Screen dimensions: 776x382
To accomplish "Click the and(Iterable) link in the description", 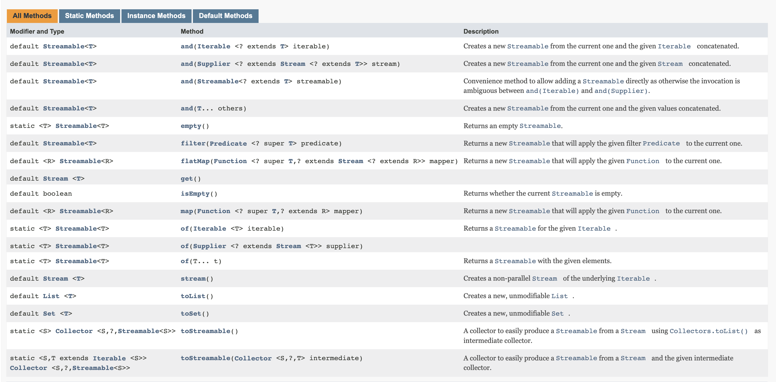I will 552,91.
